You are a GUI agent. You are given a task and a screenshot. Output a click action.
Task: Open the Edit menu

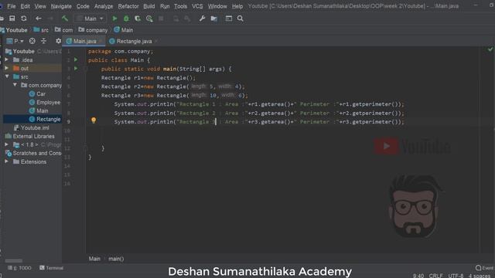(x=26, y=6)
